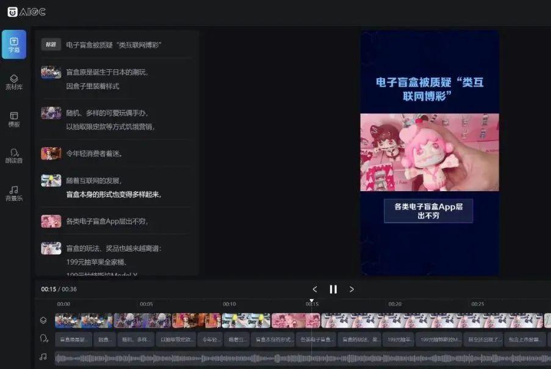Image resolution: width=551 pixels, height=369 pixels.
Task: Click the video track layers icon
Action: (43, 320)
